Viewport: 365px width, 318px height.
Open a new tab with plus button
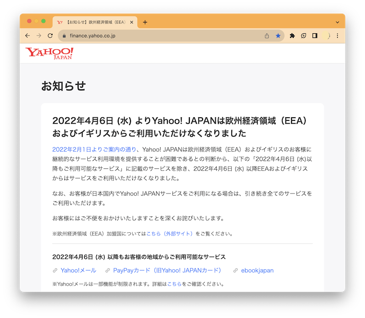click(145, 22)
